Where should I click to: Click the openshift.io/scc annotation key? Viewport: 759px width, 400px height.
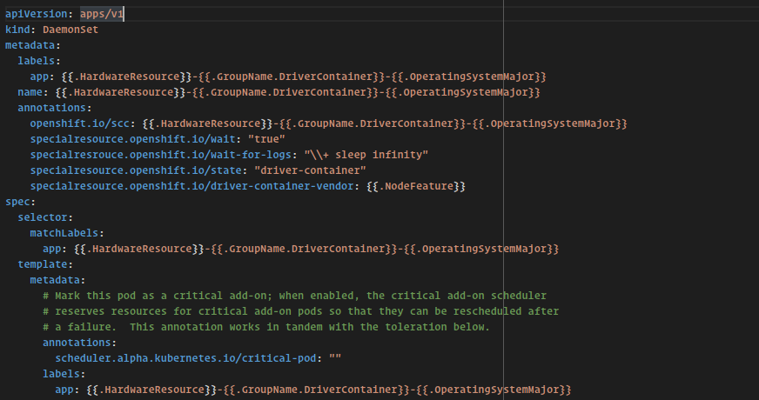[x=82, y=123]
